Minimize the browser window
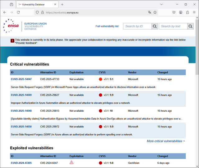This screenshot has height=168, width=199. pyautogui.click(x=177, y=4)
